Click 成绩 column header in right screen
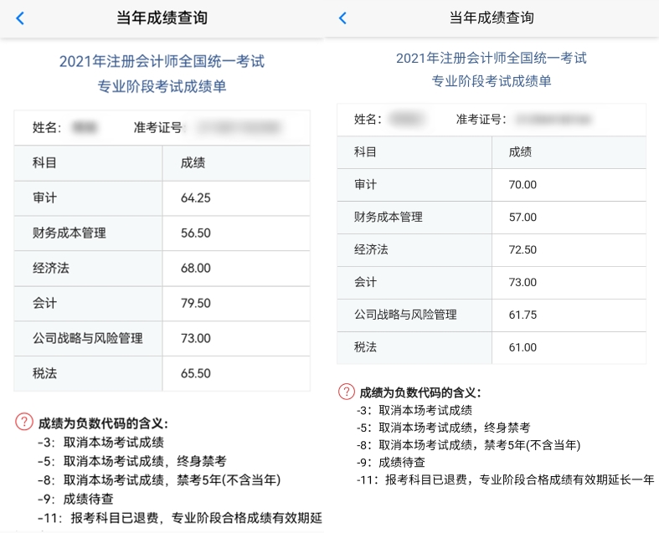Image resolution: width=659 pixels, height=533 pixels. click(x=520, y=152)
